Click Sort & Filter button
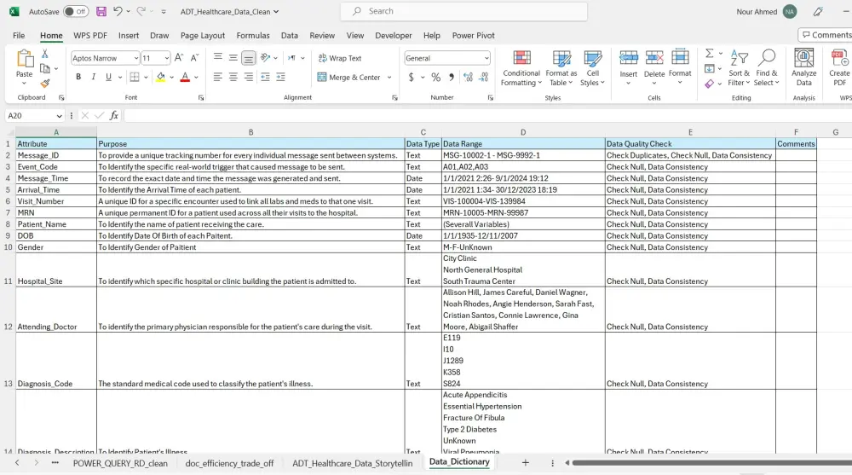This screenshot has height=475, width=852. [x=739, y=68]
